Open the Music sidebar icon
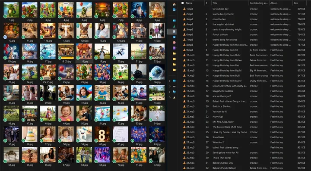 tap(174, 43)
